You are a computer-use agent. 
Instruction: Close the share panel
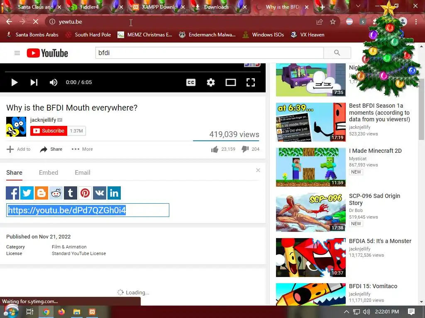(258, 170)
